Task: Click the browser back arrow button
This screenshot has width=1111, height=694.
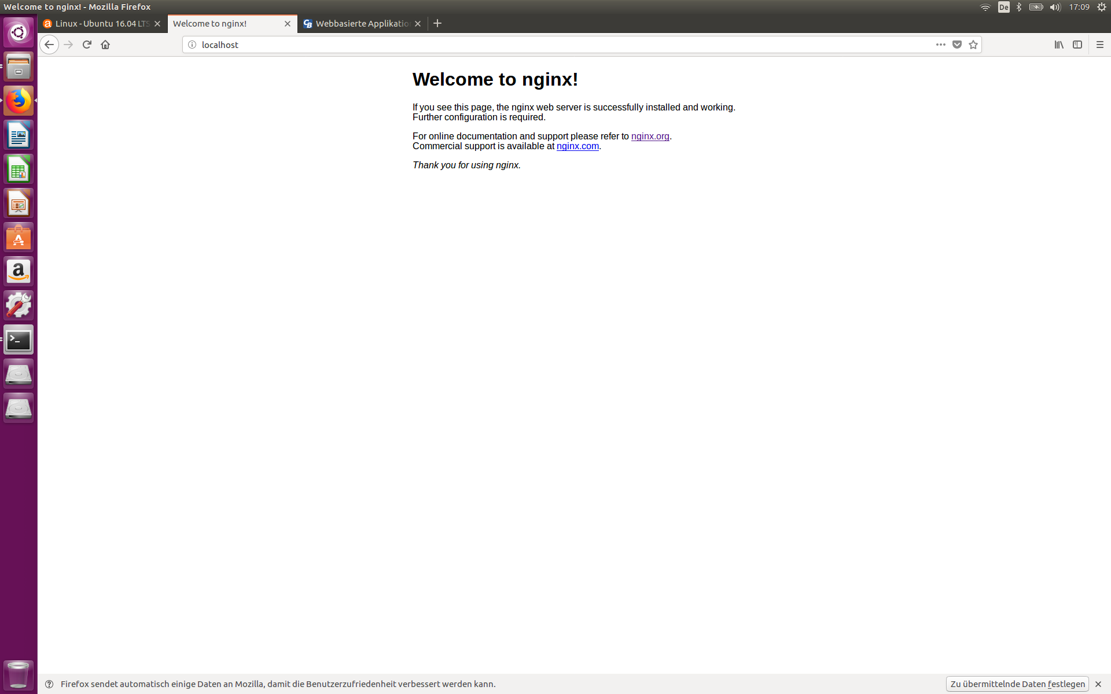Action: tap(49, 45)
